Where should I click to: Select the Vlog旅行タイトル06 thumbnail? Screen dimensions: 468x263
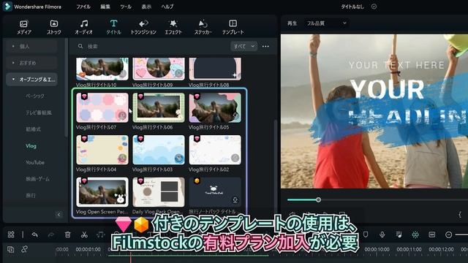(x=159, y=107)
